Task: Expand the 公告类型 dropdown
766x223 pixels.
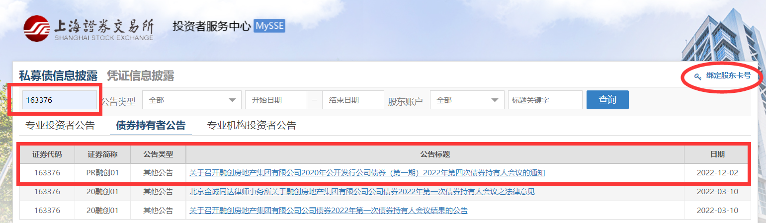Action: click(192, 100)
